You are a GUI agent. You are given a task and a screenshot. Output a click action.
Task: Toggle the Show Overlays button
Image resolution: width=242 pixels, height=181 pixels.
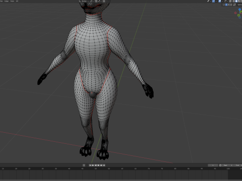point(220,1)
